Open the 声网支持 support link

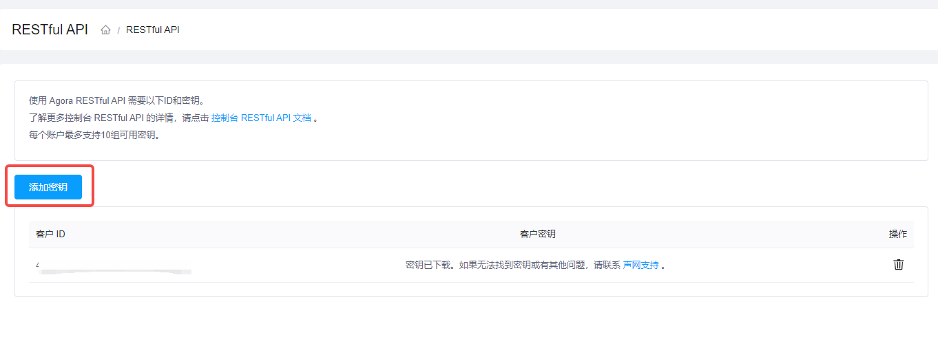tap(640, 265)
